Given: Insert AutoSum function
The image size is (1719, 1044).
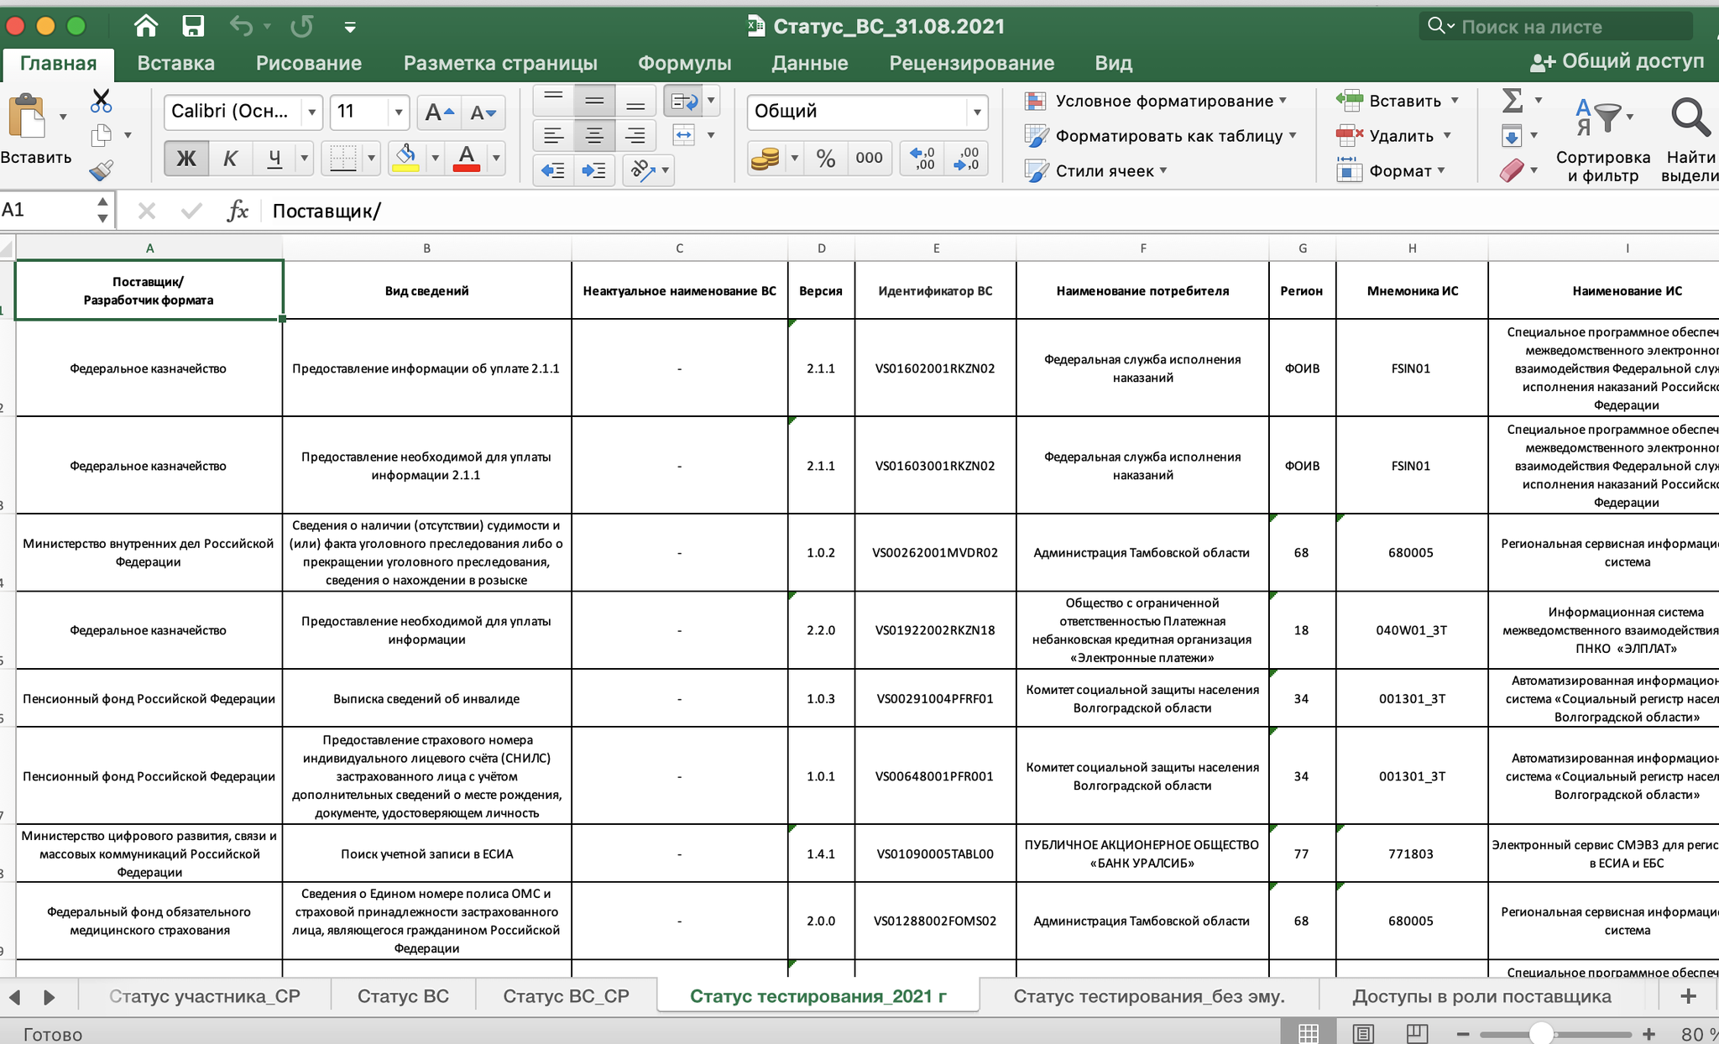Looking at the screenshot, I should 1513,101.
